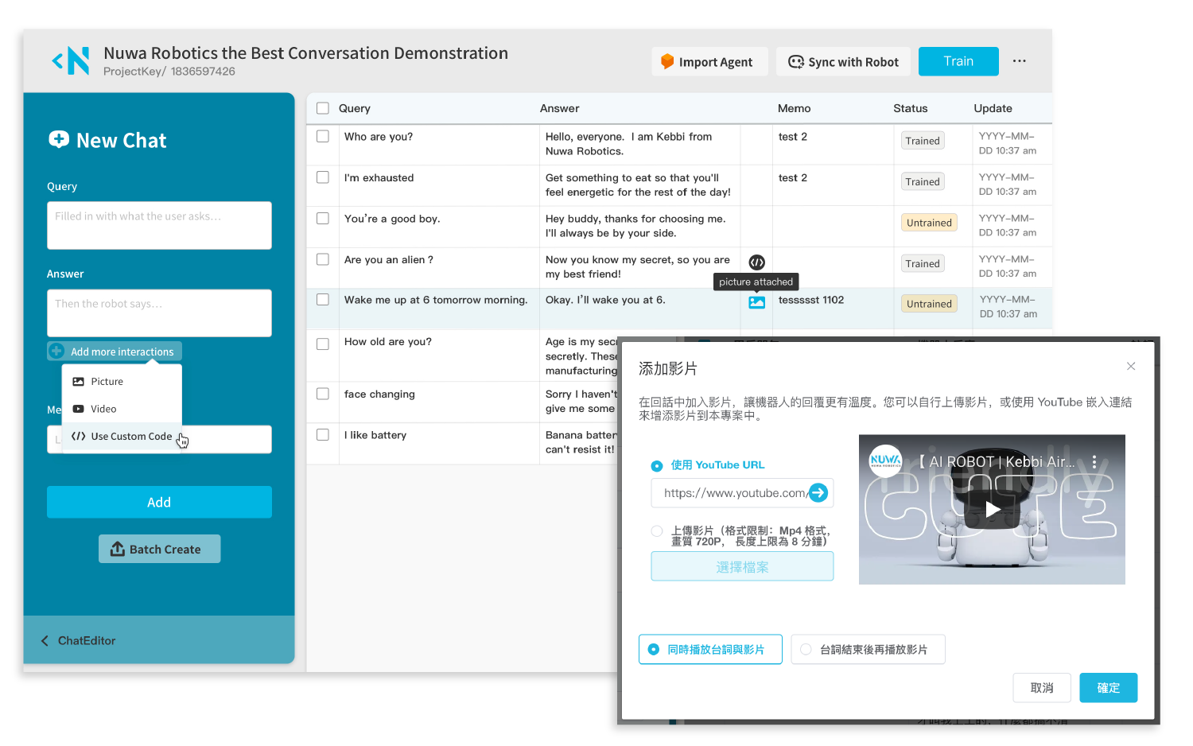Select 同時播放台詞與影片 option
The image size is (1193, 746).
pos(710,649)
